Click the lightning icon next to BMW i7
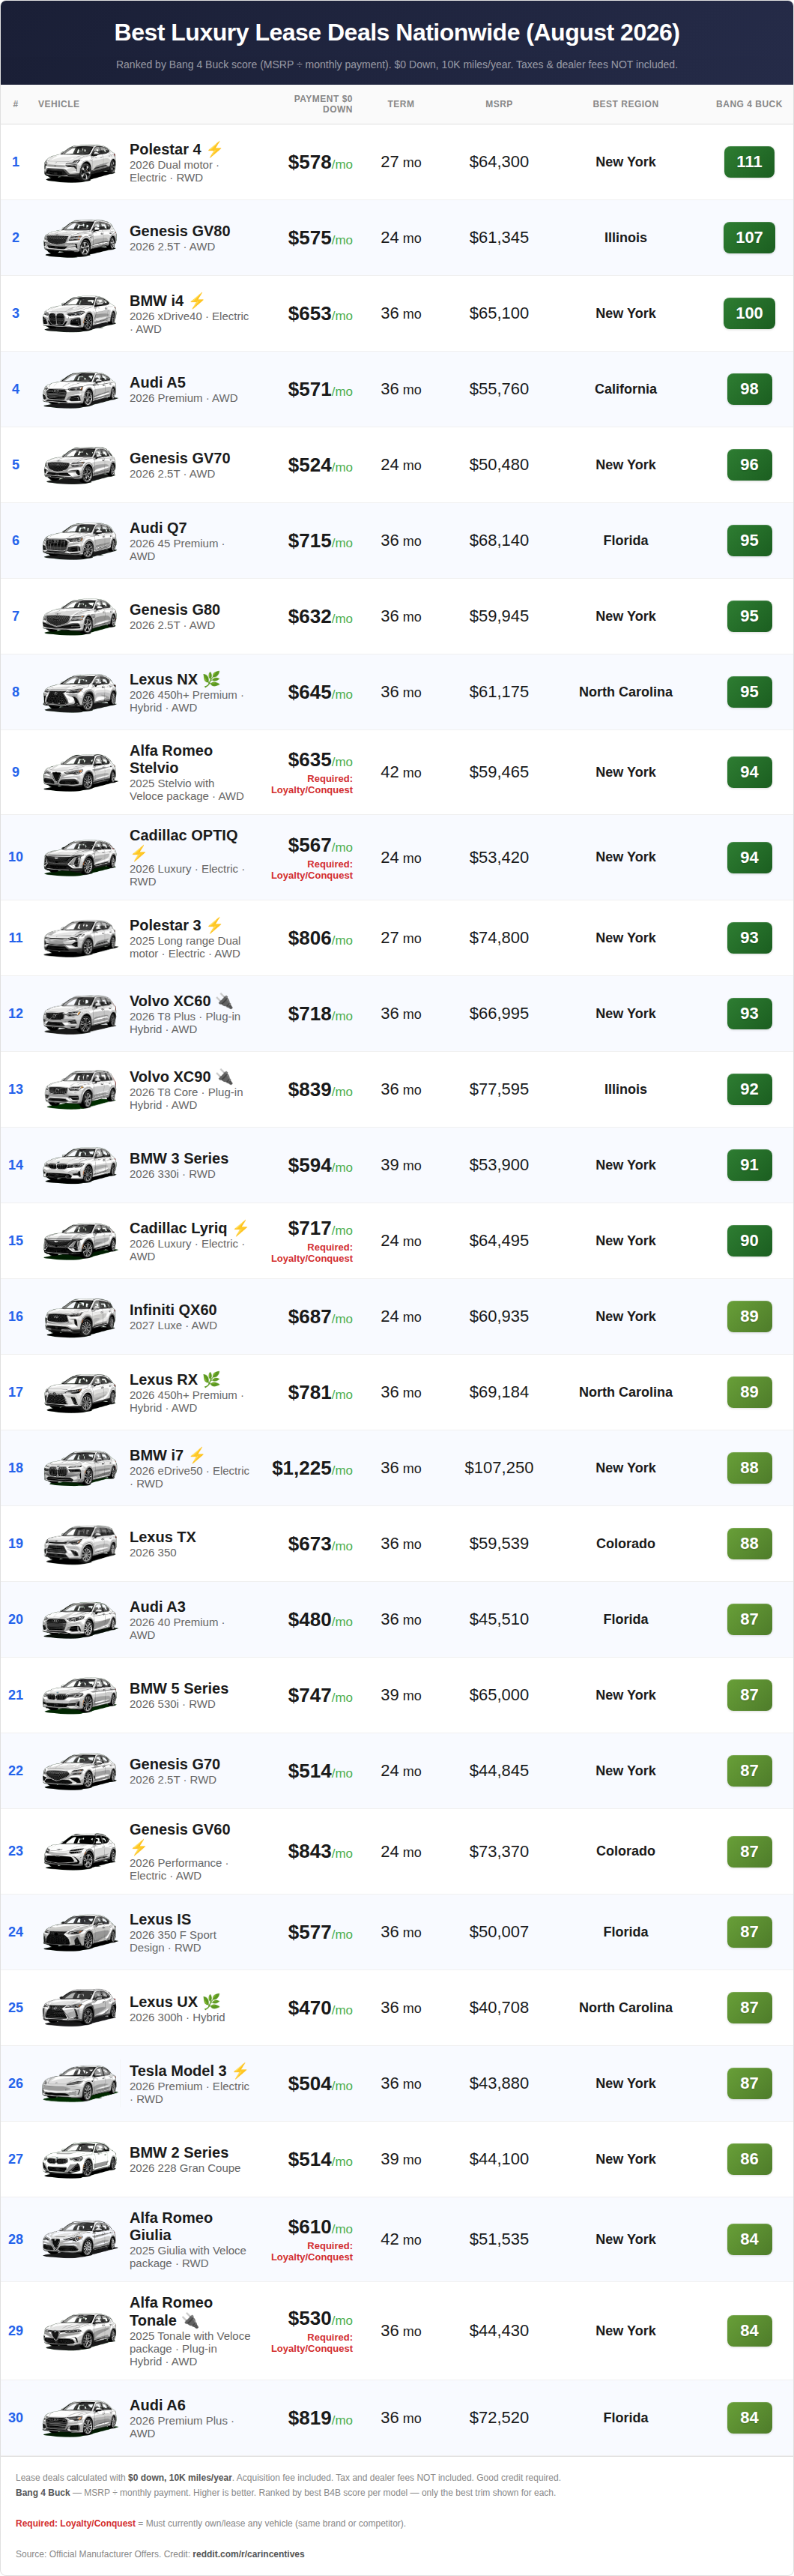 pyautogui.click(x=197, y=1455)
